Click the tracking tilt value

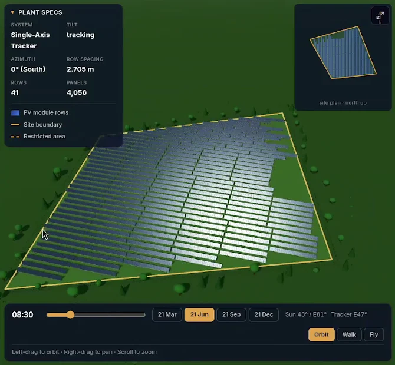coord(81,35)
